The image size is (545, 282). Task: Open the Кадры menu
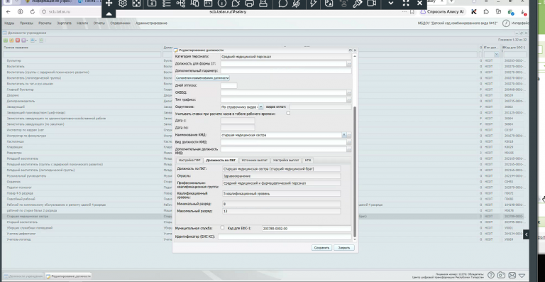point(9,23)
